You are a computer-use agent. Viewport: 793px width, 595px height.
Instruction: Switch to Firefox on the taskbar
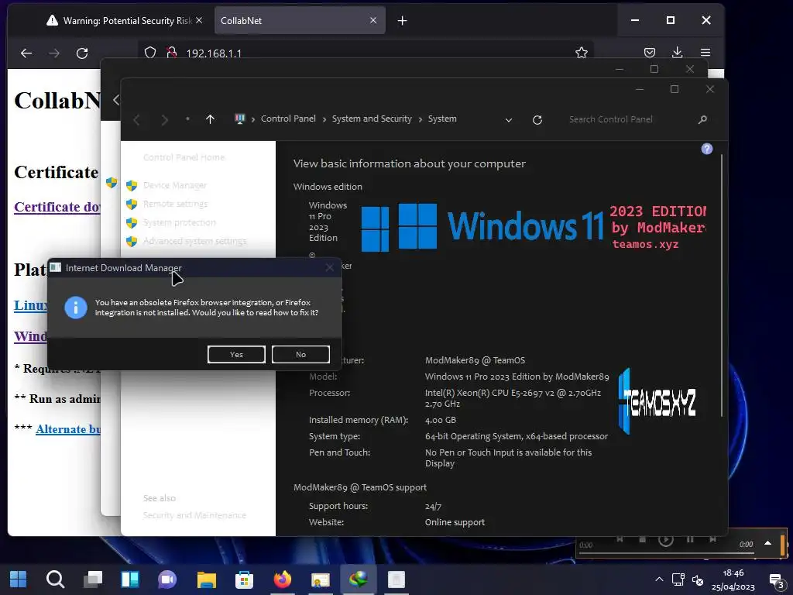[x=282, y=580]
